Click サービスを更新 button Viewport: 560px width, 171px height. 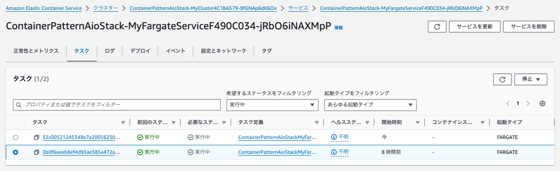[474, 27]
